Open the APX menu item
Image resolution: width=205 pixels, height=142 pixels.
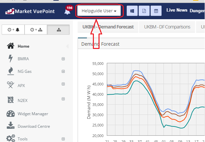(21, 85)
